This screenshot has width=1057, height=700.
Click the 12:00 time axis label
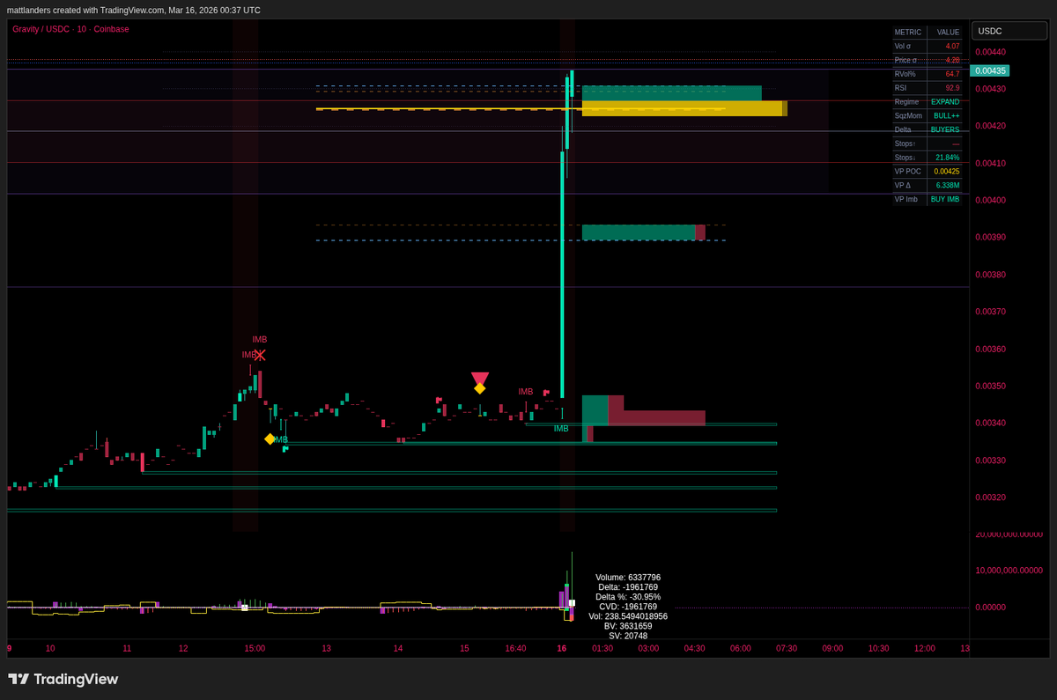[925, 649]
